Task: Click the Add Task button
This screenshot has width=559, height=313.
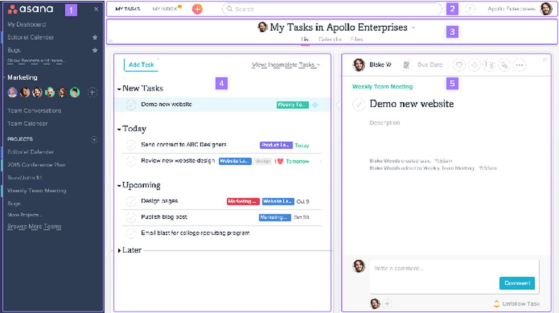Action: (x=141, y=65)
